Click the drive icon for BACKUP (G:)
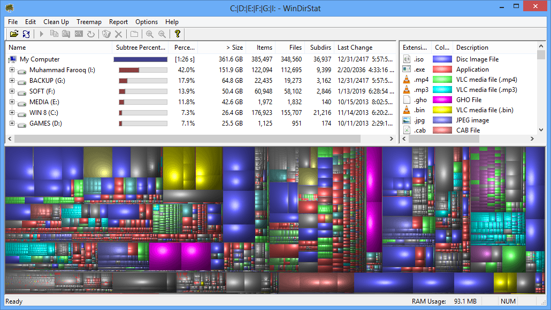Viewport: 551px width, 310px height. pos(22,81)
